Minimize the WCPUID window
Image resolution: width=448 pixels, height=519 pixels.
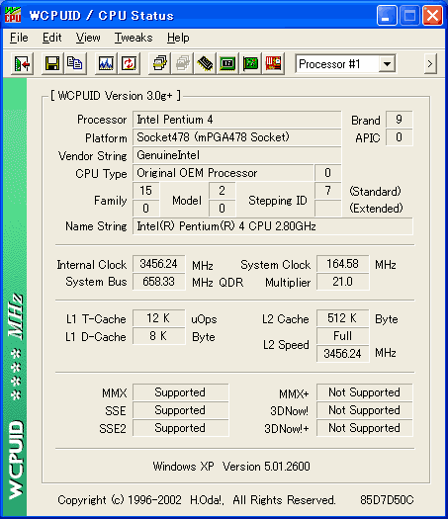pyautogui.click(x=387, y=15)
